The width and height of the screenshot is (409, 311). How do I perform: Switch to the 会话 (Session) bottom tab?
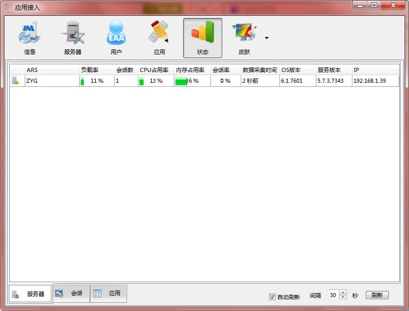click(71, 294)
